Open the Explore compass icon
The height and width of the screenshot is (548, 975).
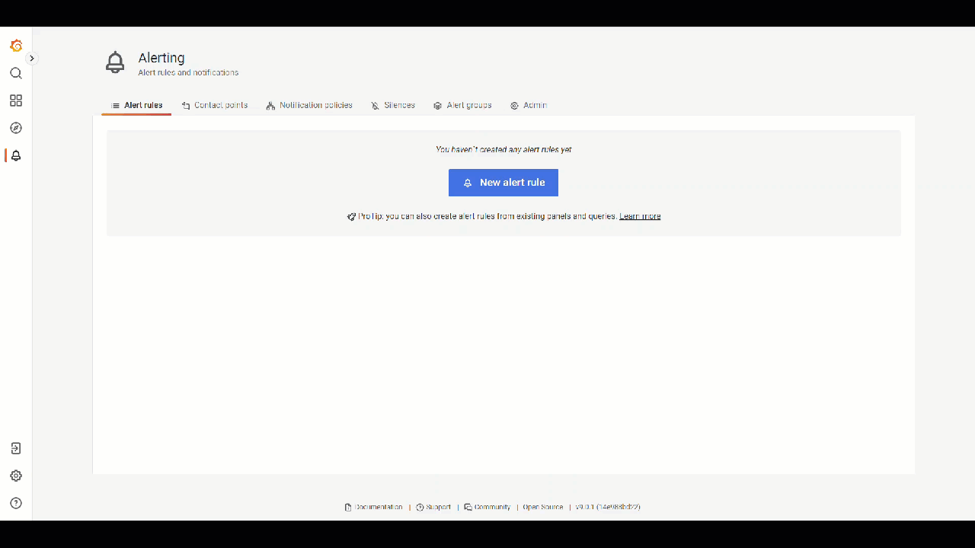tap(16, 128)
